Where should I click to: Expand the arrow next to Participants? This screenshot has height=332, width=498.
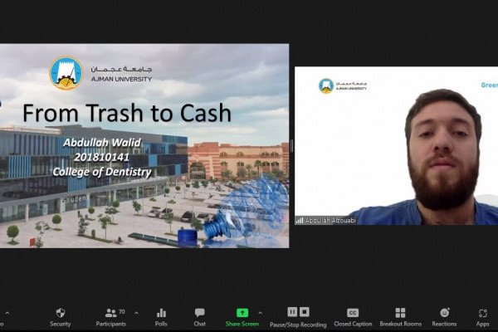[x=136, y=313]
